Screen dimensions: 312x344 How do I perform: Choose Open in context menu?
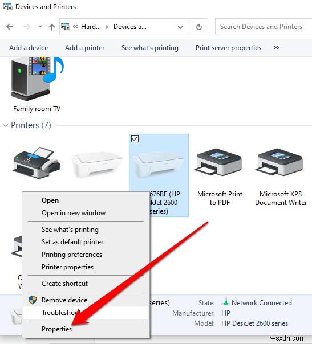(50, 200)
